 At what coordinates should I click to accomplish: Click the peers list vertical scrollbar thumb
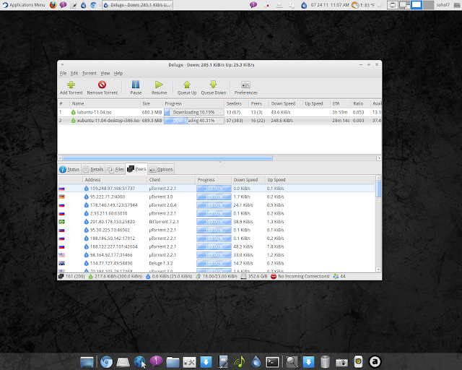(x=378, y=189)
